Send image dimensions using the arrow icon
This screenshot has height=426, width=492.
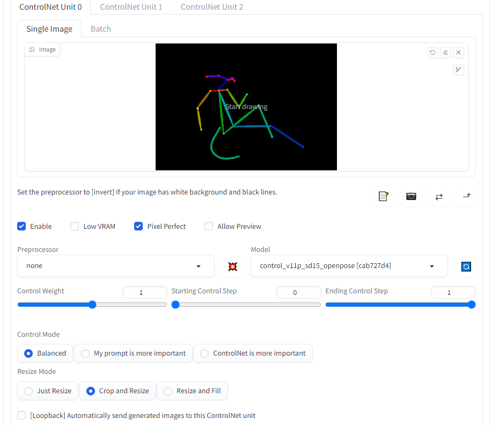click(466, 197)
